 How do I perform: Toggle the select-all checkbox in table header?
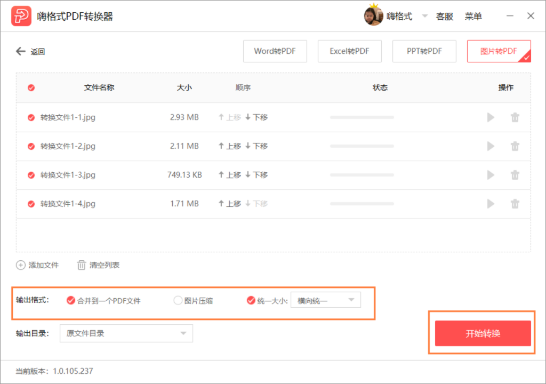point(31,88)
